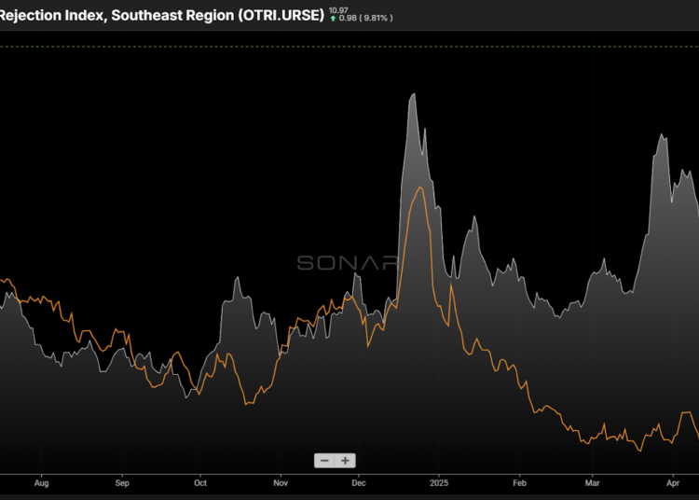Select the Dec label on time axis

point(359,484)
